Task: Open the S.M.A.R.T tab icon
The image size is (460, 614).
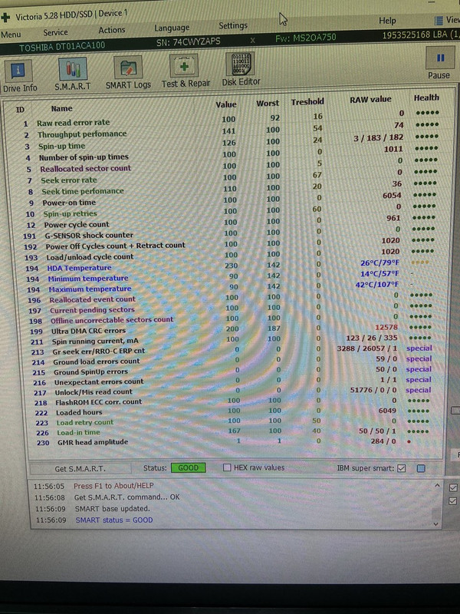Action: (72, 69)
